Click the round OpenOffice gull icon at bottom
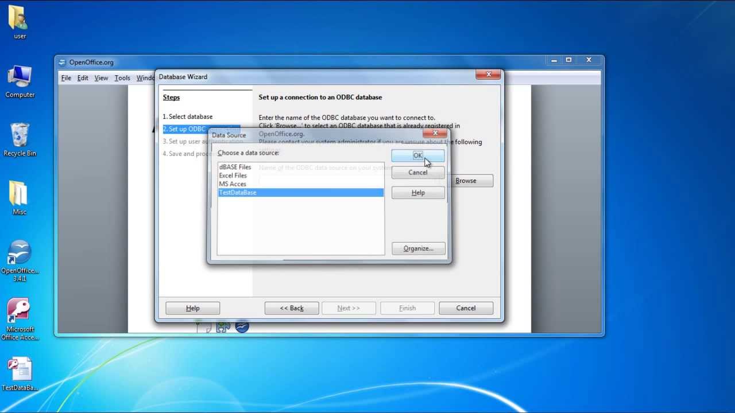This screenshot has width=735, height=413. click(x=242, y=326)
